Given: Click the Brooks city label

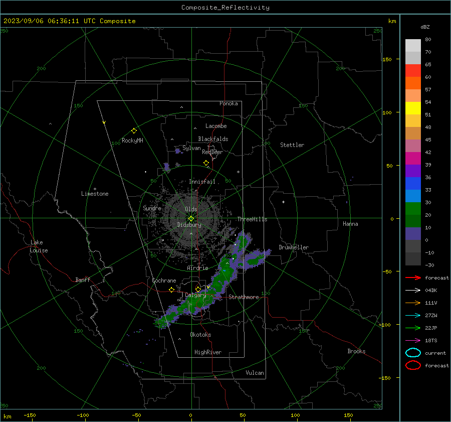Looking at the screenshot, I should tap(356, 351).
